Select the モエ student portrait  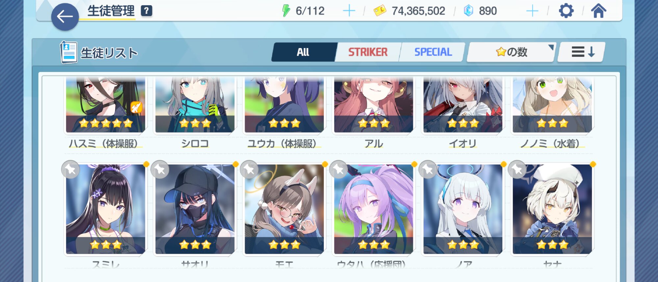tap(284, 209)
